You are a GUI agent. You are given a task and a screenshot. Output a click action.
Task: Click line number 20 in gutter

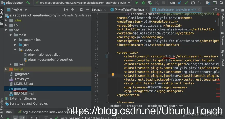[96, 76]
